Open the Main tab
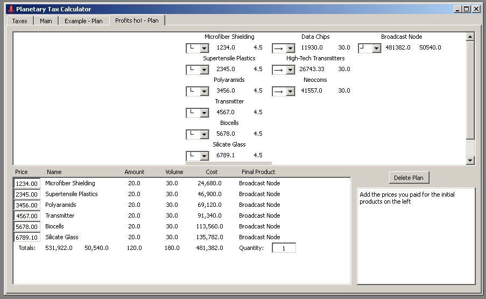 tap(46, 21)
